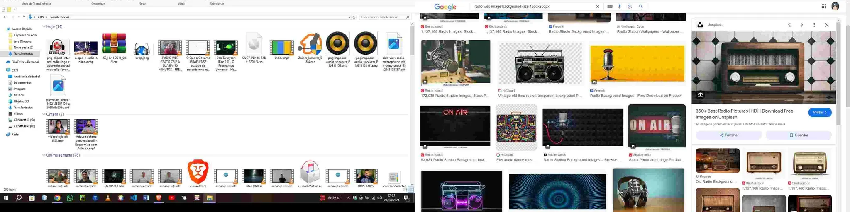Viewport: 850px width, 212px height.
Task: Open the Google apps grid
Action: [824, 6]
